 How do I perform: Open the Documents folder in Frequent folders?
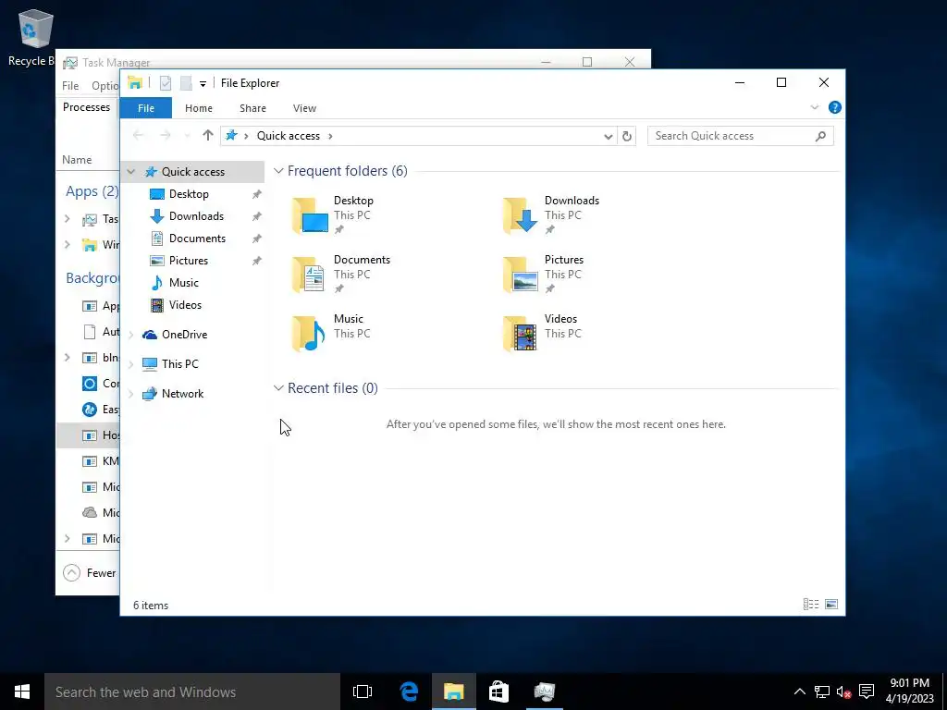click(340, 274)
